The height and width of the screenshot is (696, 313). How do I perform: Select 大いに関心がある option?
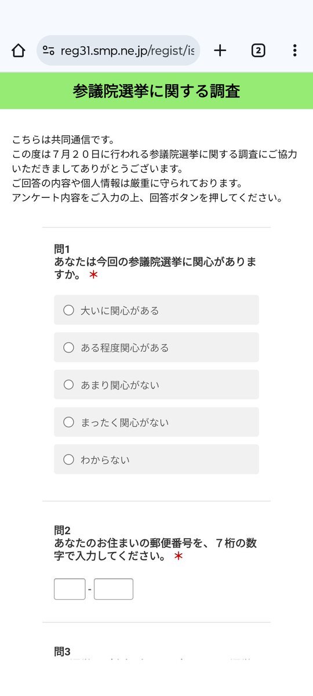tap(156, 310)
